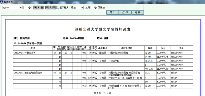Click the 返回 back button
205x96 pixels.
click(138, 12)
